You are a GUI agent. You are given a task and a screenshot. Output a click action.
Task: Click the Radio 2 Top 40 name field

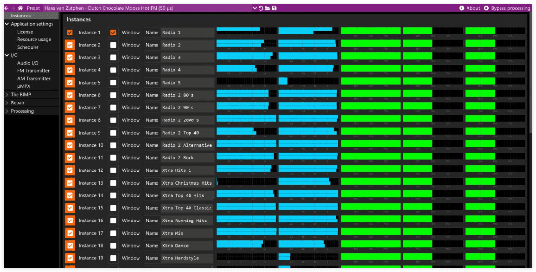(187, 133)
